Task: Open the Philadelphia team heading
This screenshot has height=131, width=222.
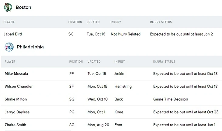Action: click(30, 47)
